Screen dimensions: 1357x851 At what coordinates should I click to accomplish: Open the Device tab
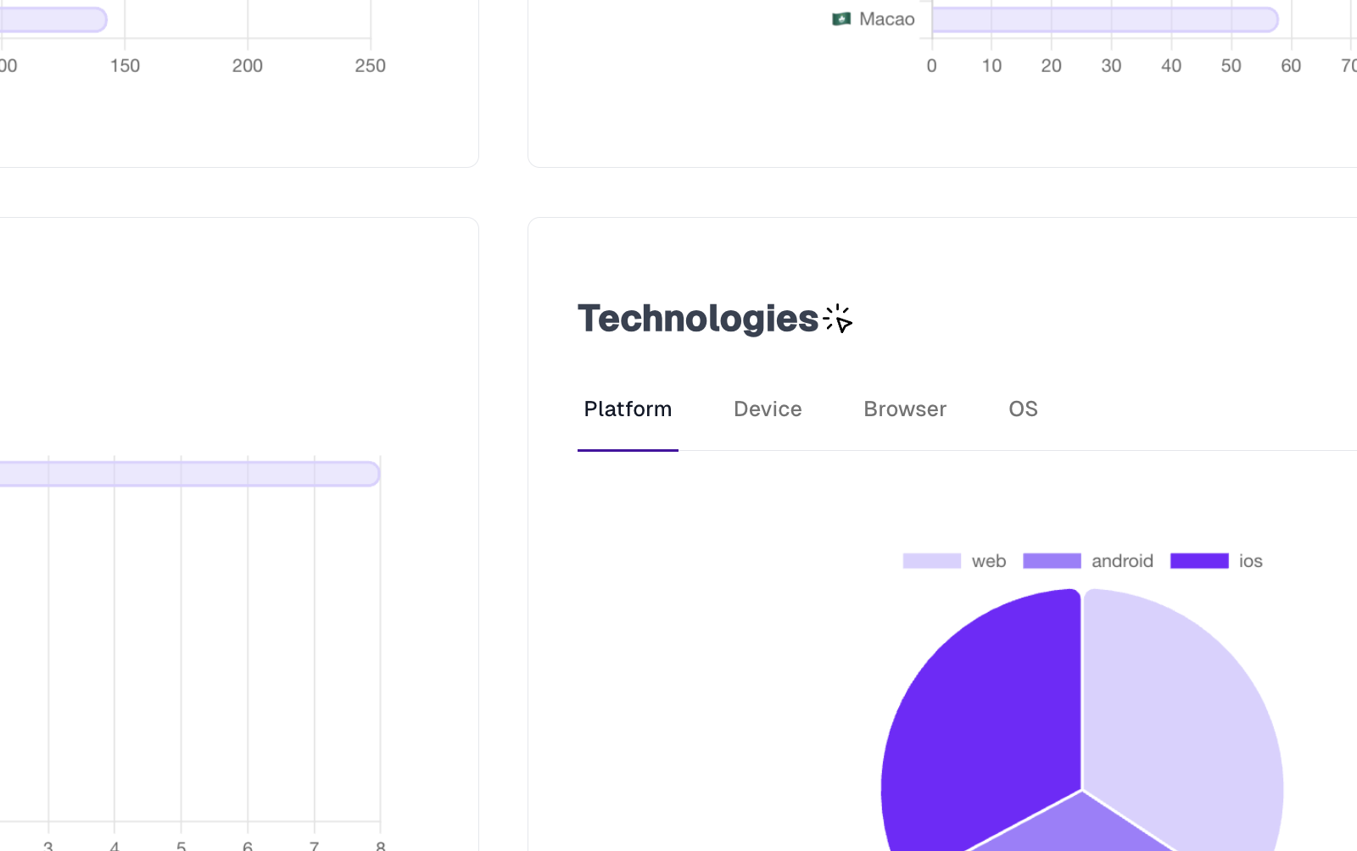pyautogui.click(x=768, y=409)
